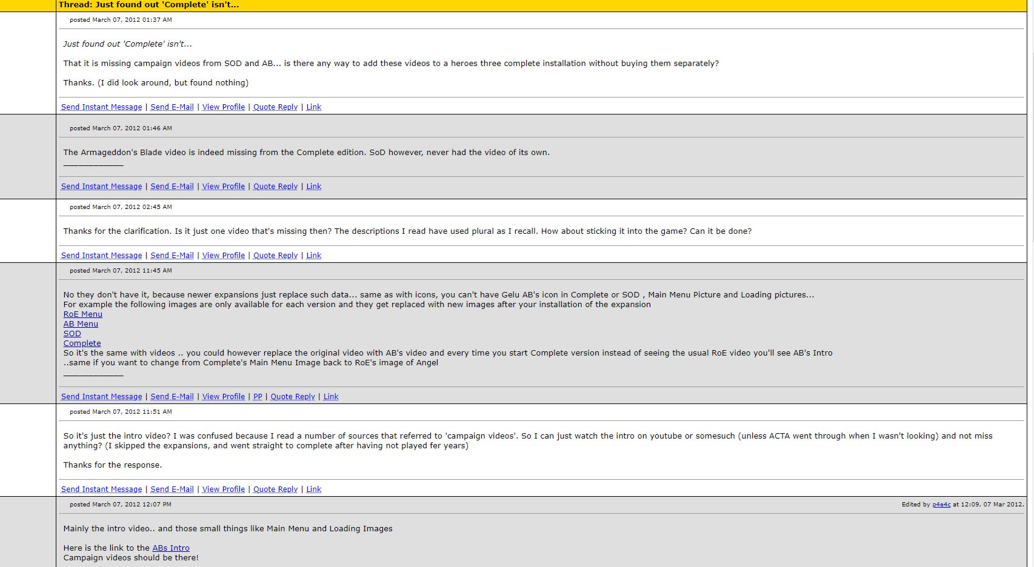Viewport: 1034px width, 567px height.
Task: Quote Reply to the 01:37 AM post
Action: [275, 107]
